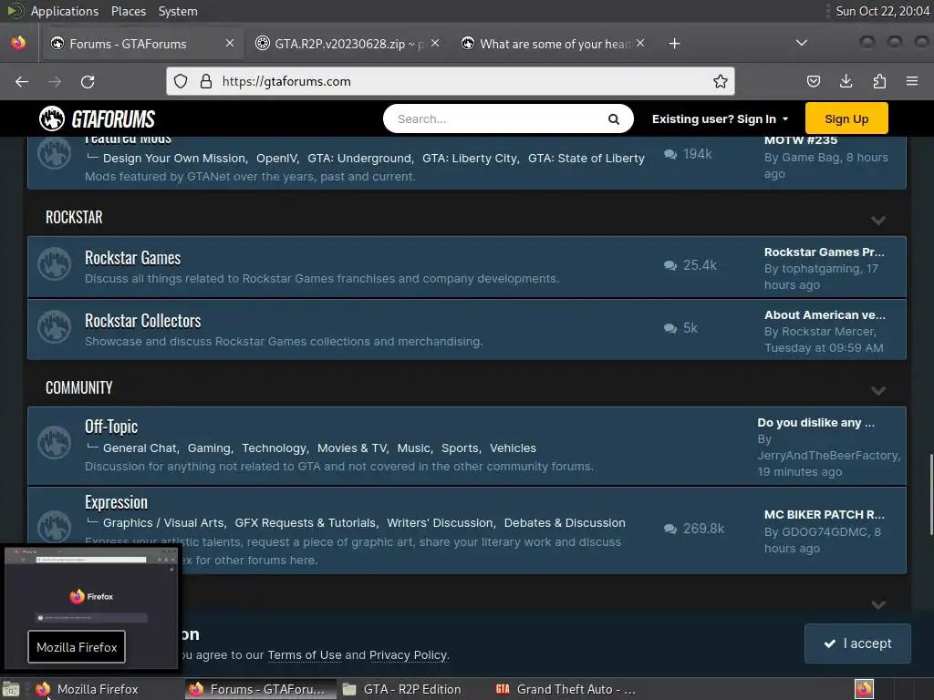Switch to GTA - R2P Edition taskbar window
The image size is (934, 700).
click(411, 689)
